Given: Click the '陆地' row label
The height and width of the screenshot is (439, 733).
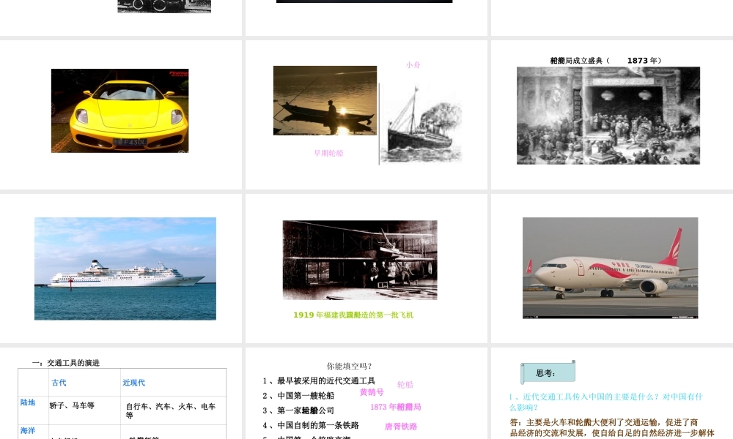Looking at the screenshot, I should point(28,402).
